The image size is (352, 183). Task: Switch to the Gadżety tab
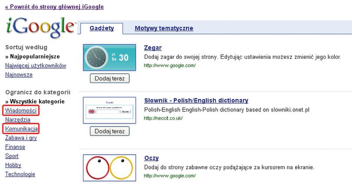[x=102, y=28]
